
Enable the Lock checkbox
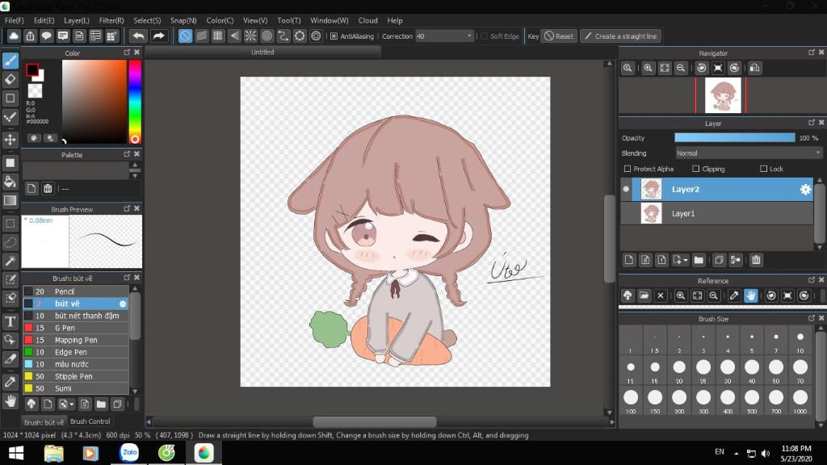[x=763, y=169]
